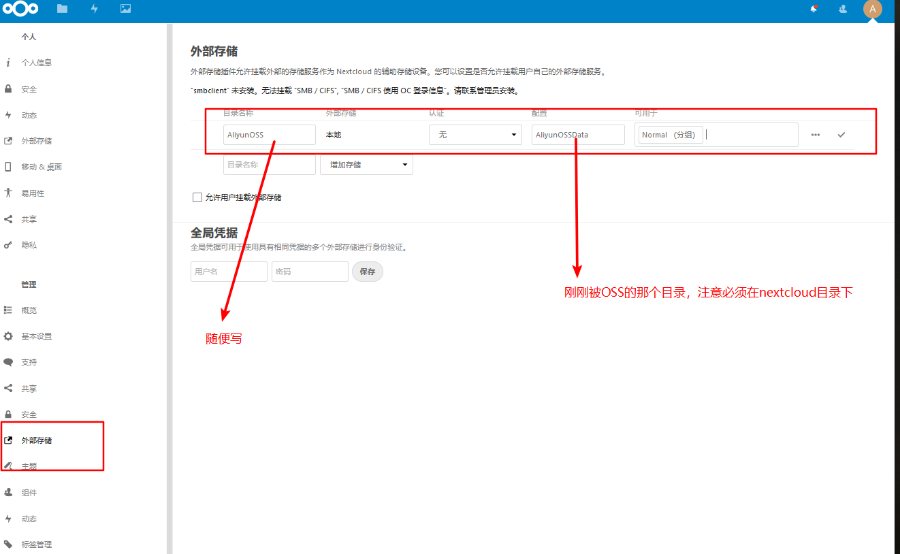Screen dimensions: 900x554
Task: Click the lock icon beside admin 安全
Action: point(8,414)
